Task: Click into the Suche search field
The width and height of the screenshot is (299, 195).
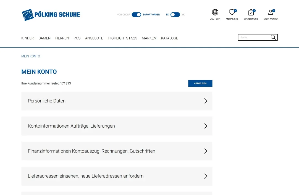Action: [254, 38]
